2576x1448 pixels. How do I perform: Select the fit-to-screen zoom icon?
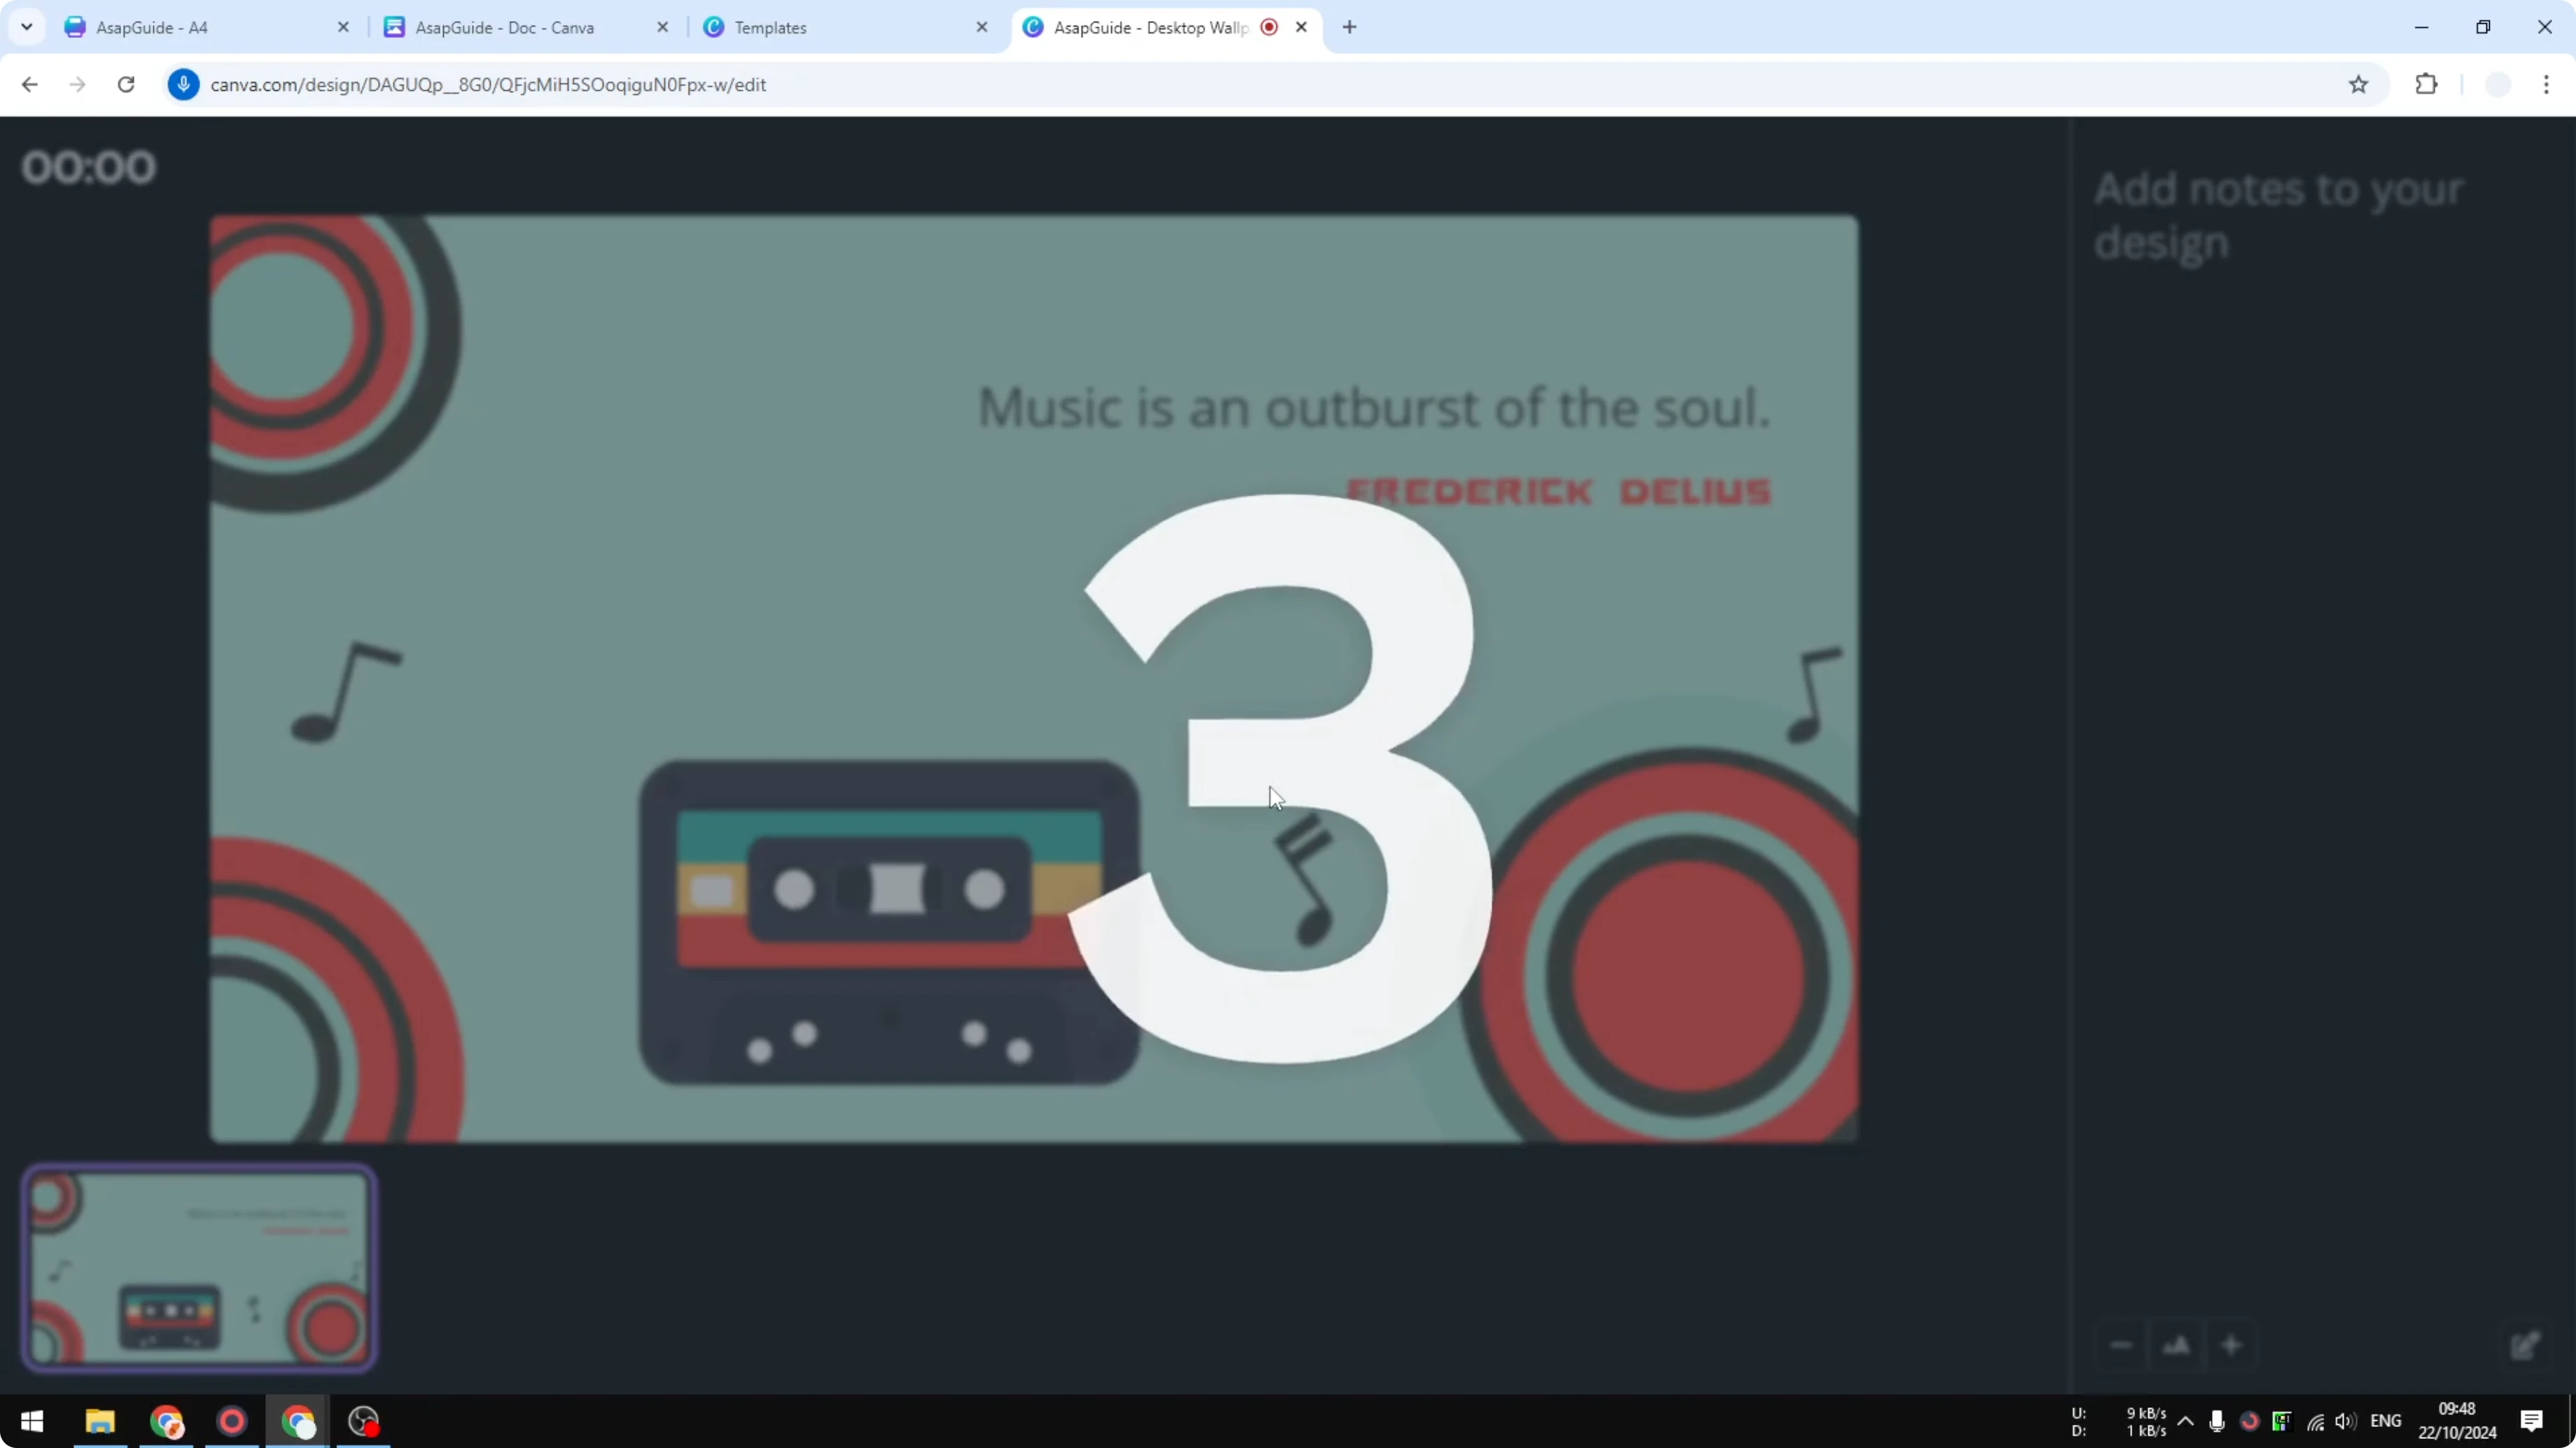coord(2177,1345)
